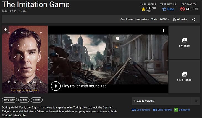Viewport: 202px width, 118px height.
Task: Click the movie title The Imitation Game
Action: pyautogui.click(x=36, y=4)
